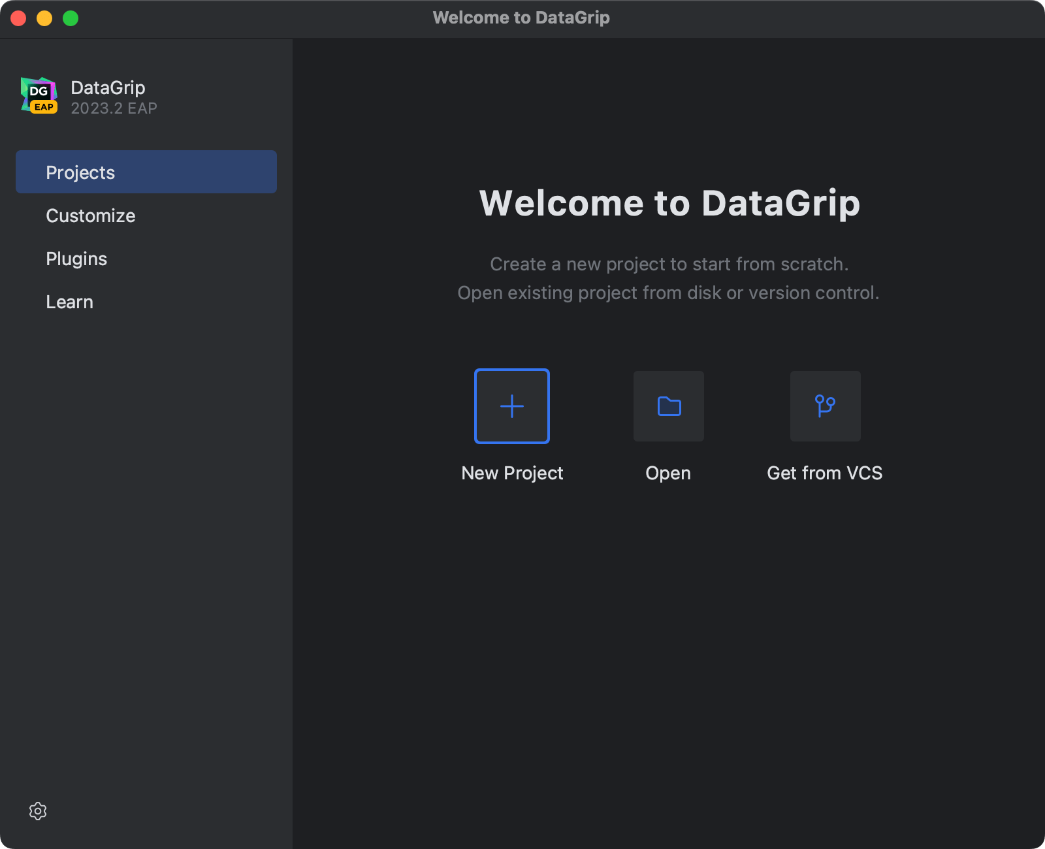
Task: Open the Plugins section
Action: click(76, 259)
